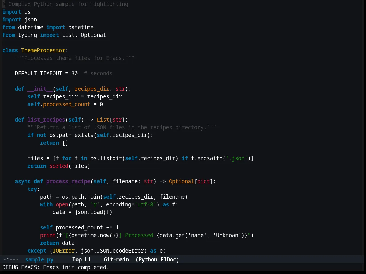Click the process_recipe function name
Image resolution: width=366 pixels, height=274 pixels.
[68, 181]
